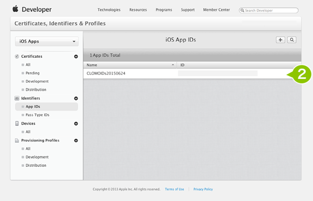This screenshot has height=201, width=313.
Task: Open the CLOMOIDs20150624 App ID row
Action: 192,74
